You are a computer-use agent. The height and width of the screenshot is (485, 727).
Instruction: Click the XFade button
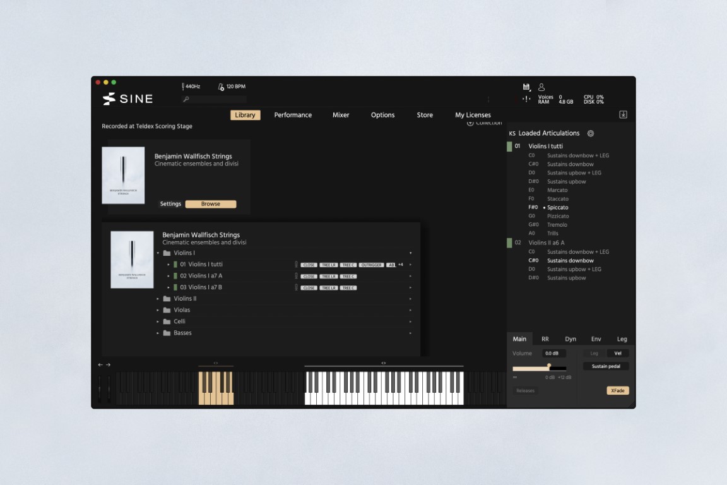pyautogui.click(x=617, y=390)
